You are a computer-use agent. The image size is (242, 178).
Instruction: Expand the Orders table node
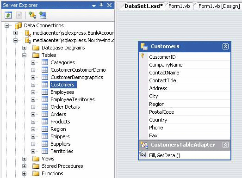tap(33, 114)
